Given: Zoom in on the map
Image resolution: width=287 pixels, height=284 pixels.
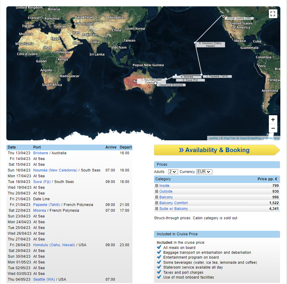Looking at the screenshot, I should tap(273, 119).
